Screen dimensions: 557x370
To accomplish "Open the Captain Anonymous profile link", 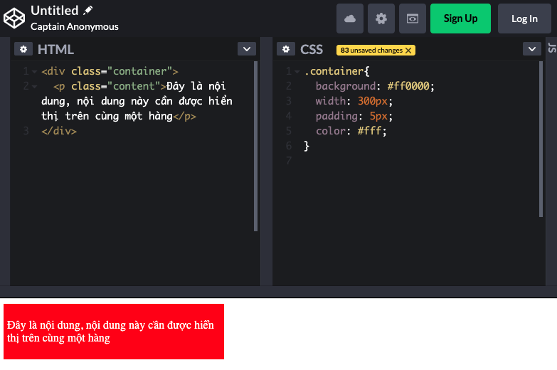I will point(75,27).
